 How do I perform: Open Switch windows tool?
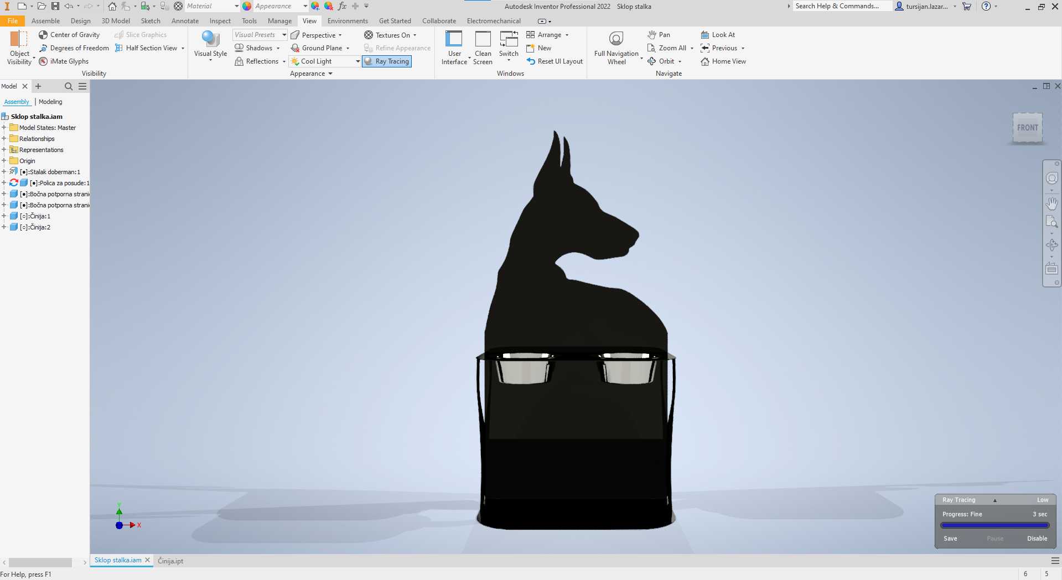509,47
